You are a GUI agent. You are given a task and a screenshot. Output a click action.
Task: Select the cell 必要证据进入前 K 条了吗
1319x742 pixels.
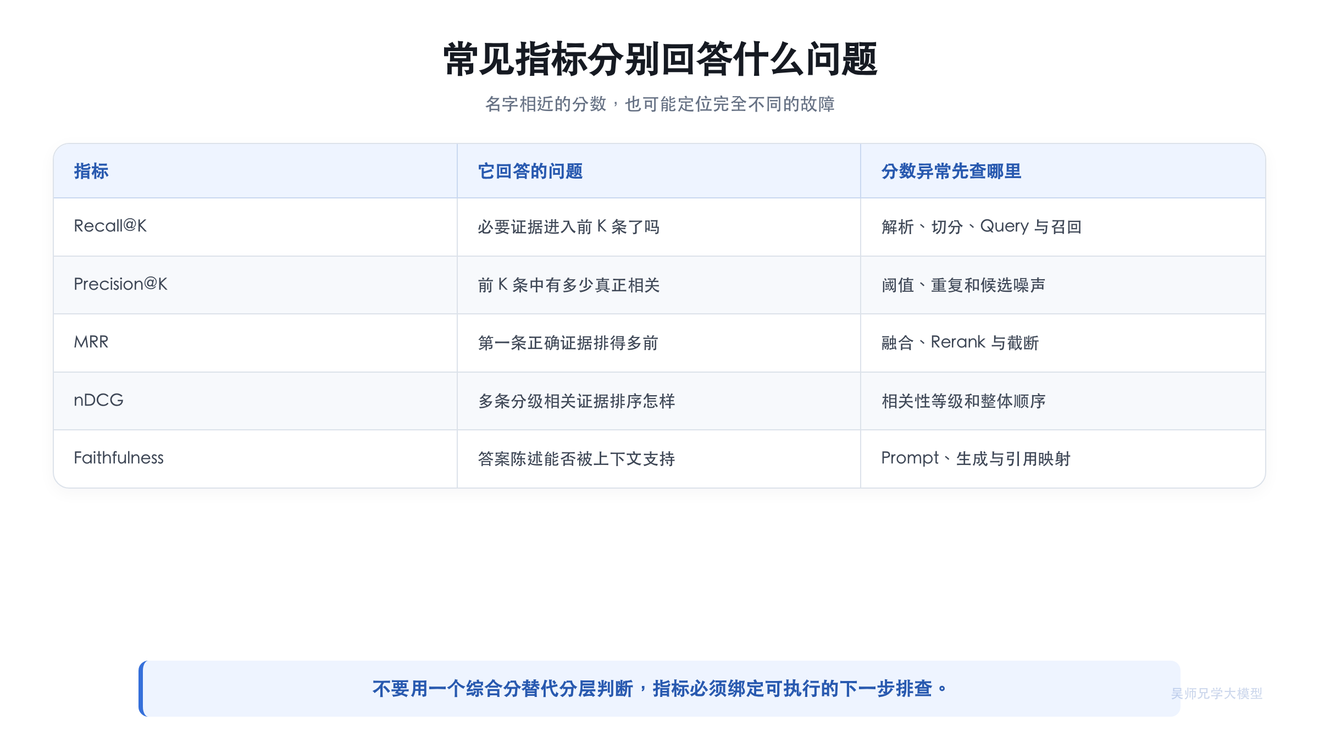pos(659,226)
